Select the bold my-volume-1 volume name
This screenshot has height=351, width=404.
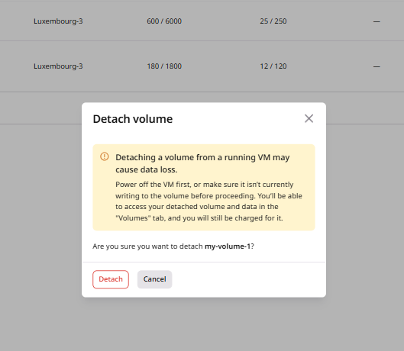pyautogui.click(x=228, y=246)
